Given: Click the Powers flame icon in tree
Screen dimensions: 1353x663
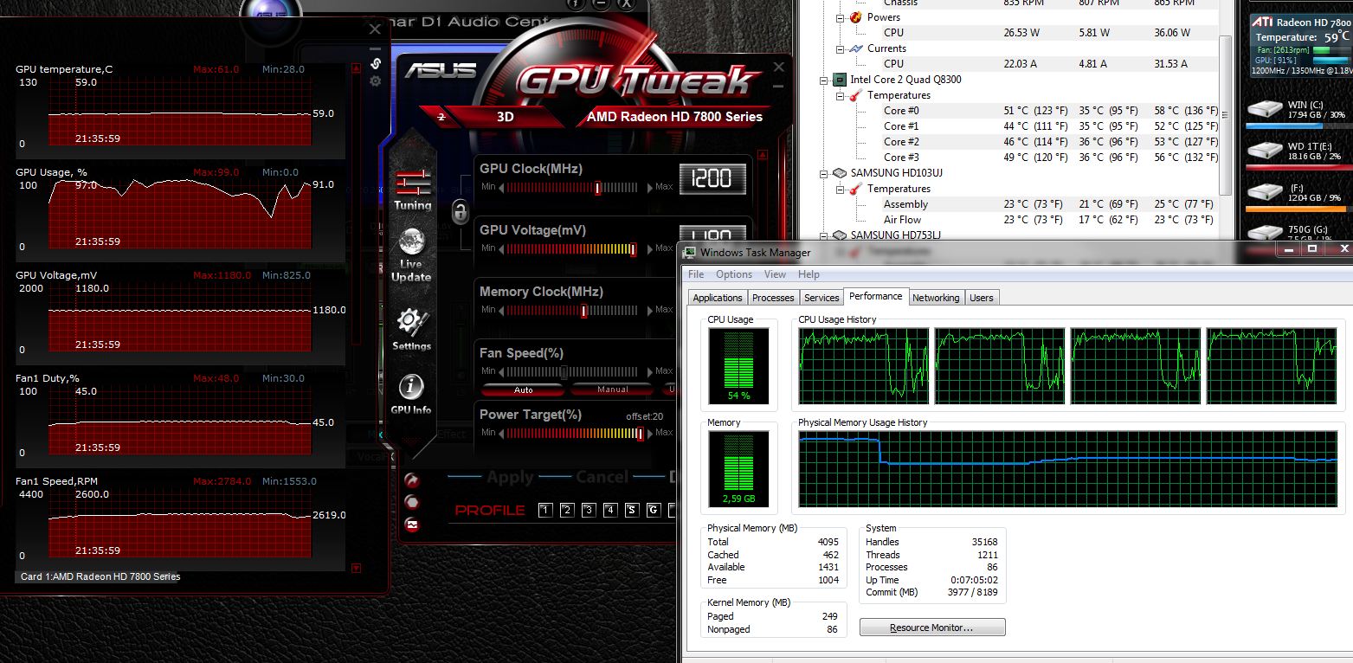Looking at the screenshot, I should tap(855, 17).
